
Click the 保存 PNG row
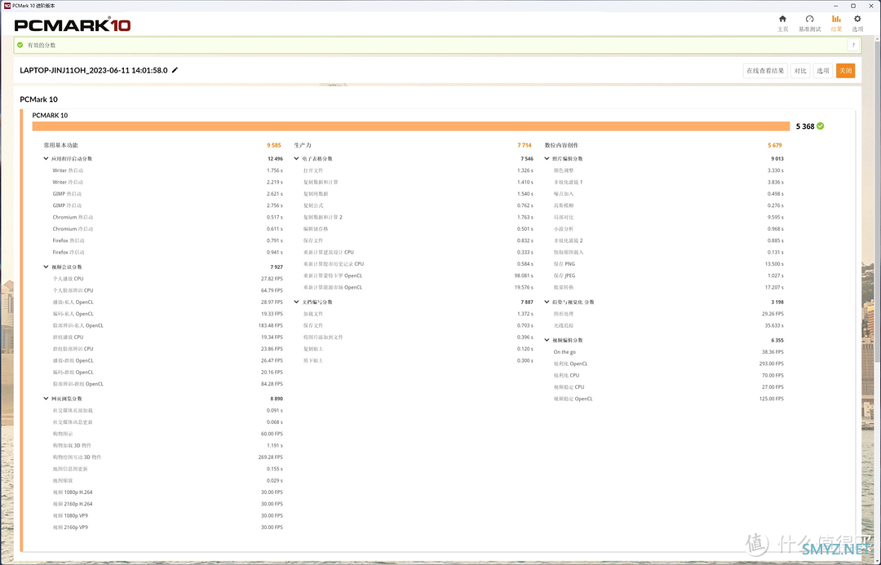669,264
